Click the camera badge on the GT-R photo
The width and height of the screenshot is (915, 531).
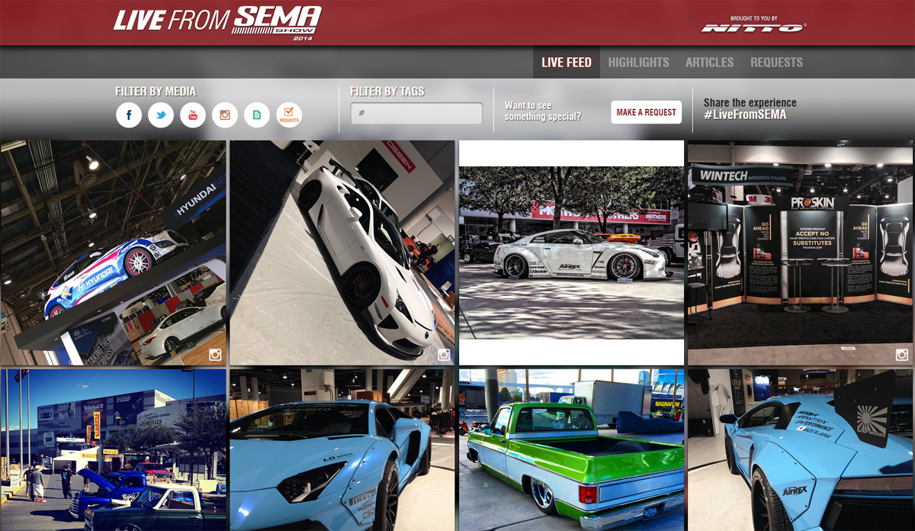tap(674, 353)
